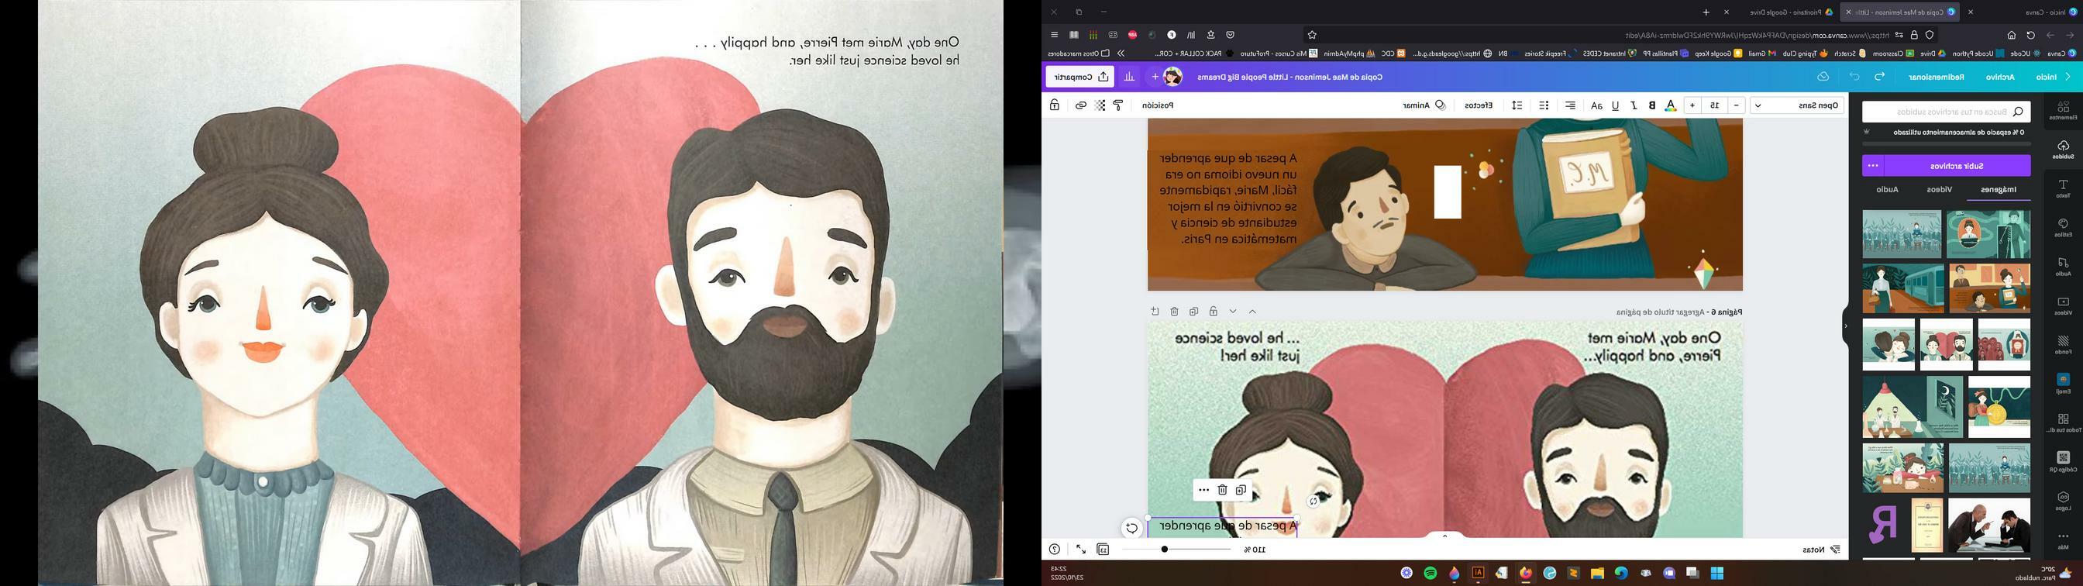
Task: Go back to Inicio in Canva
Action: tap(2047, 77)
